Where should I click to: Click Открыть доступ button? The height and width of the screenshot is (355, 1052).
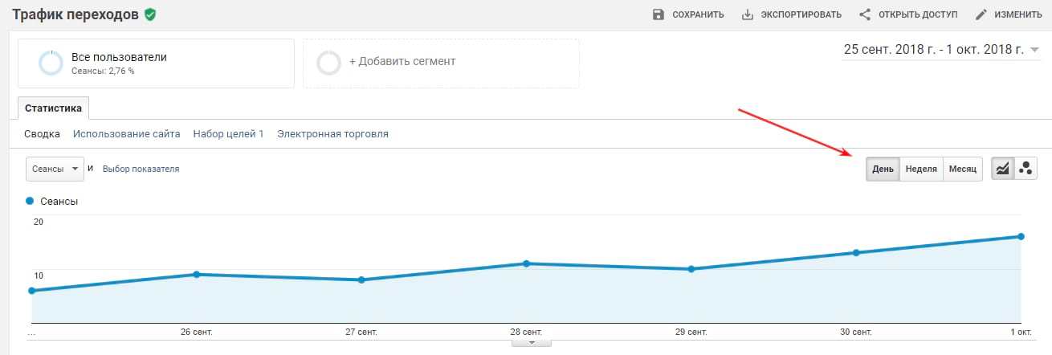907,14
